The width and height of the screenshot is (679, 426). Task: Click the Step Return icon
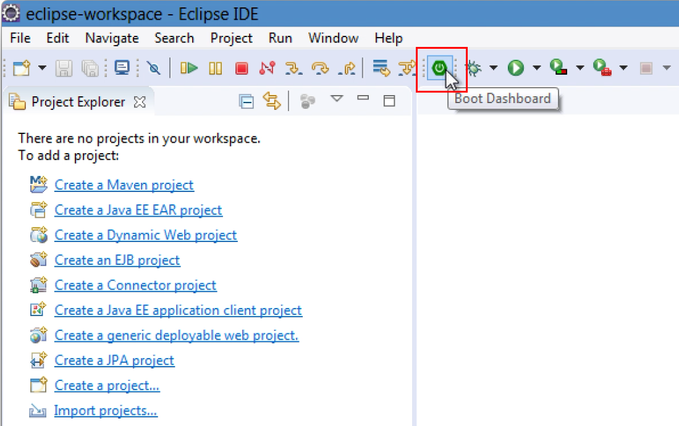point(347,69)
